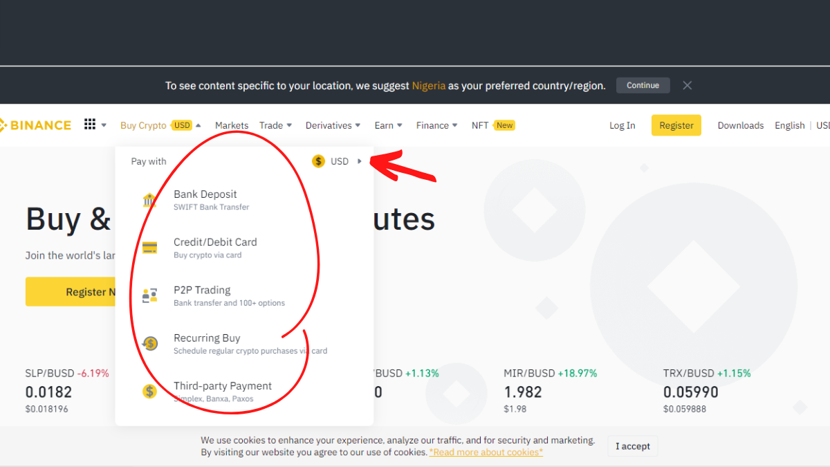The height and width of the screenshot is (467, 830).
Task: Click the Log In link
Action: [x=622, y=125]
